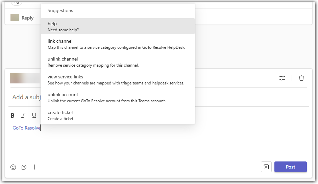
Task: Toggle underline formatting
Action: pos(34,115)
